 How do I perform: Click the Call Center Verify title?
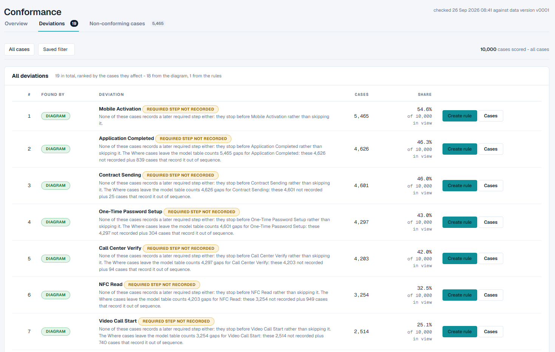(120, 248)
